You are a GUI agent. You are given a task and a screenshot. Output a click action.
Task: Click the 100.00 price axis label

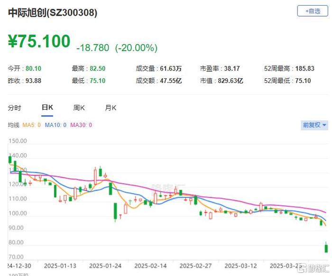(x=18, y=213)
